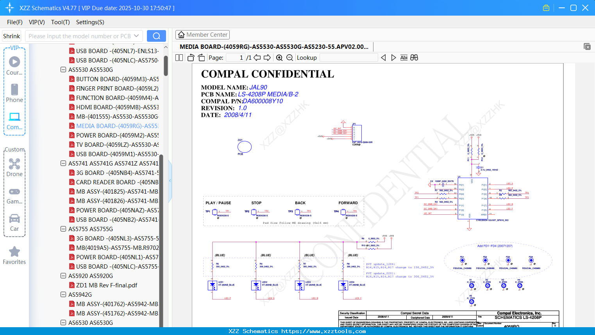Open the Settings(S) menu
Screen dimensions: 595x335
coord(90,22)
